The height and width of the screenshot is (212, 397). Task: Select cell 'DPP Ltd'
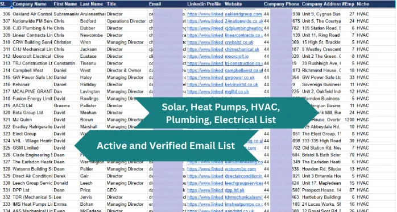point(21,190)
